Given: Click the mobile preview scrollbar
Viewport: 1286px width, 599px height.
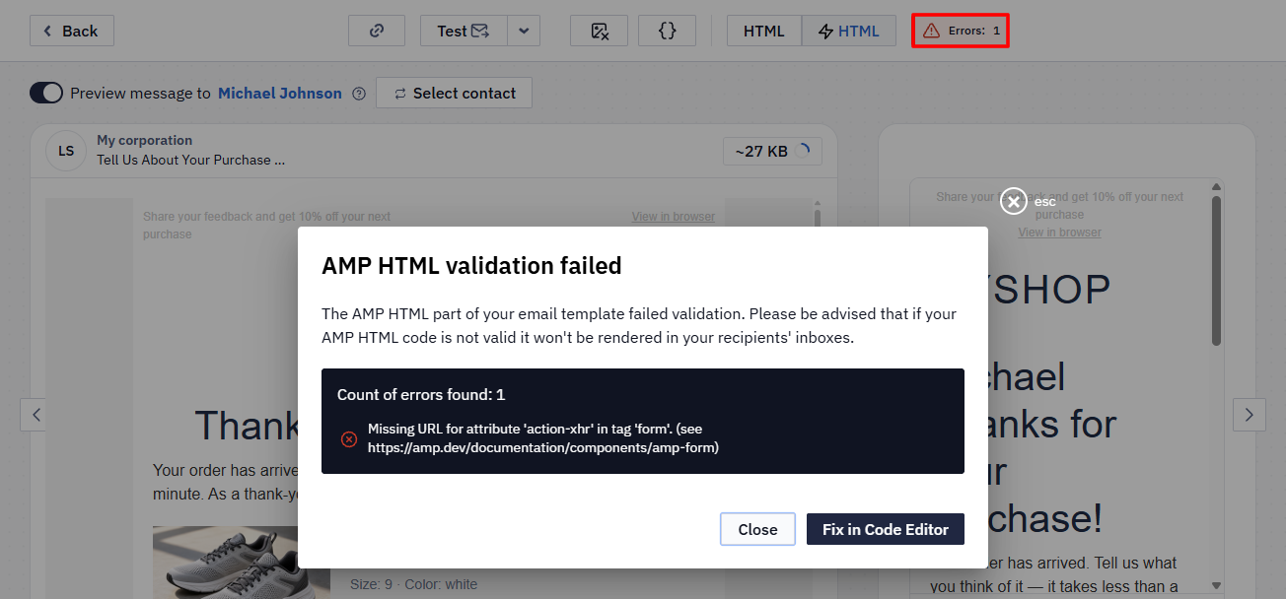Looking at the screenshot, I should [1216, 271].
